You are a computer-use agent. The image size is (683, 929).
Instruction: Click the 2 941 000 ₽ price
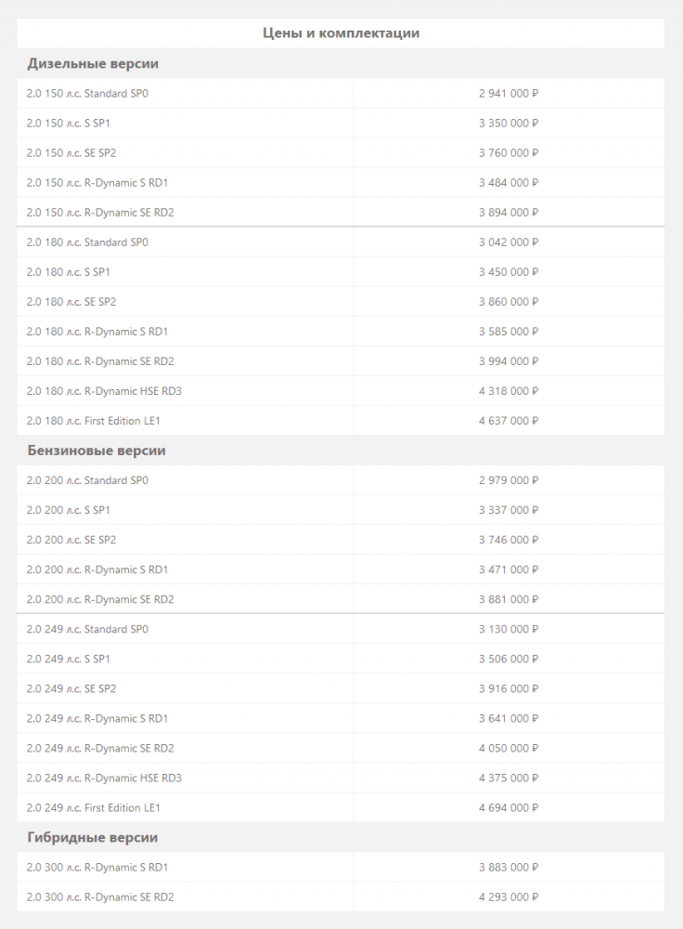509,94
